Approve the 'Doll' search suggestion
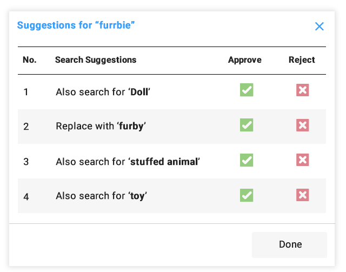This screenshot has height=272, width=346. [x=247, y=90]
